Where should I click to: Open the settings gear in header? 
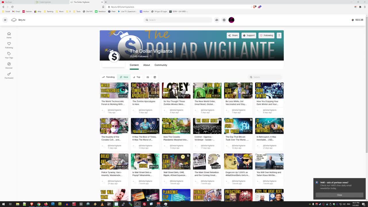224,20
